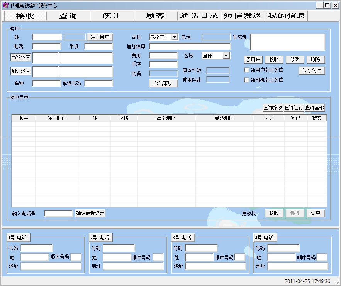Click 接收 button next to 新用户
The image size is (341, 286).
274,59
